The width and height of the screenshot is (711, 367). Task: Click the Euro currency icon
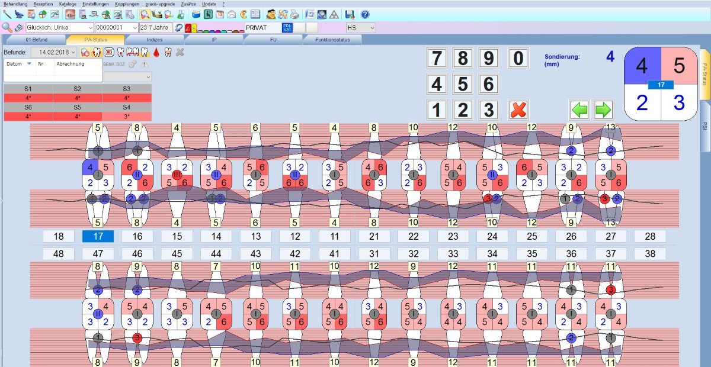tap(243, 14)
